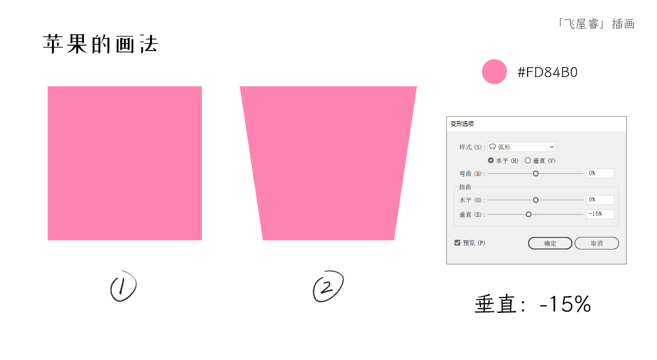Viewport: 657px width, 360px height.
Task: Click the 弯曲 (B) slider handle
Action: coord(536,174)
